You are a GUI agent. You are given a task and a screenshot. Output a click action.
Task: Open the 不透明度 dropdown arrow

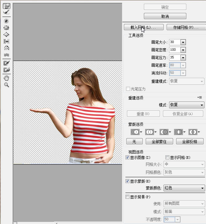click(177, 219)
